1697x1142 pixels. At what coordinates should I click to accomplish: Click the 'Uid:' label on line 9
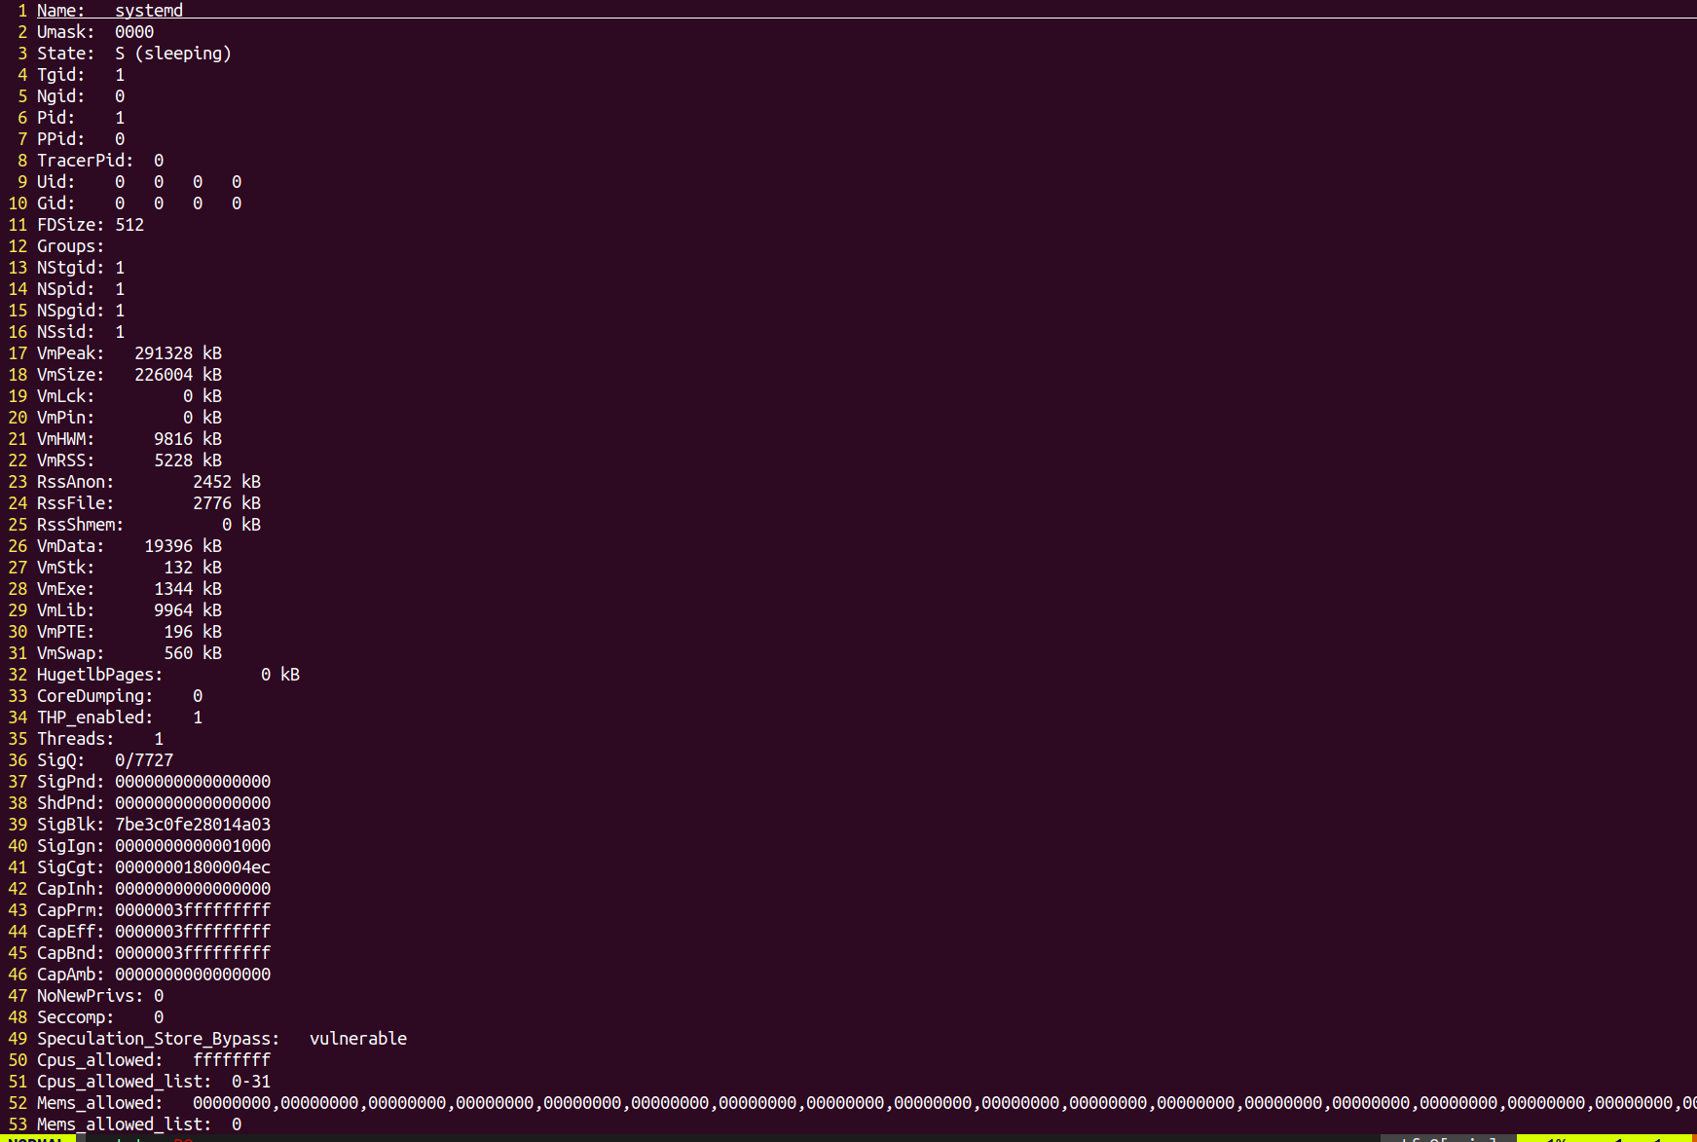(x=56, y=182)
